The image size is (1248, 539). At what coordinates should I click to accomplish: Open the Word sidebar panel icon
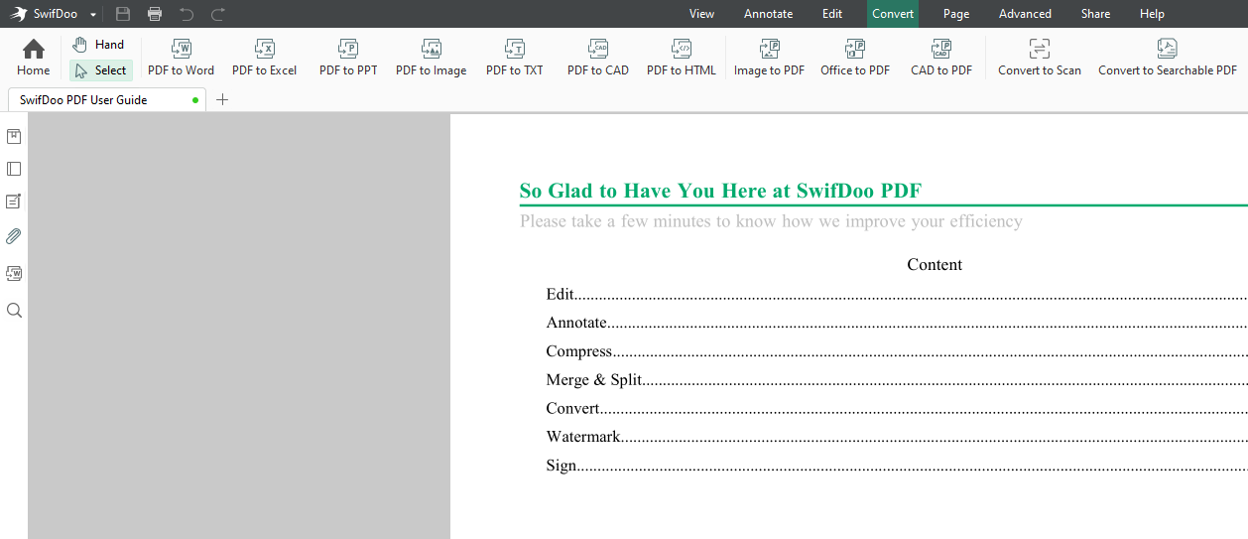click(x=14, y=273)
